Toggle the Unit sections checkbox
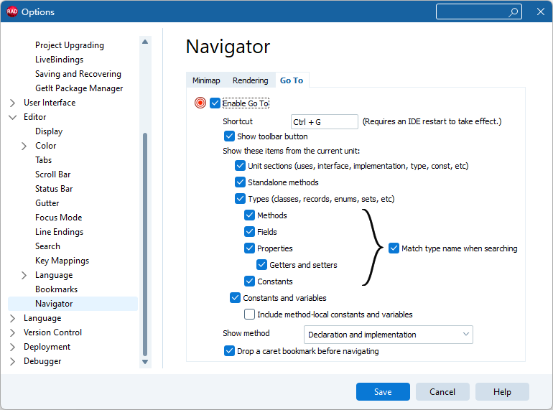The height and width of the screenshot is (410, 553). [240, 166]
